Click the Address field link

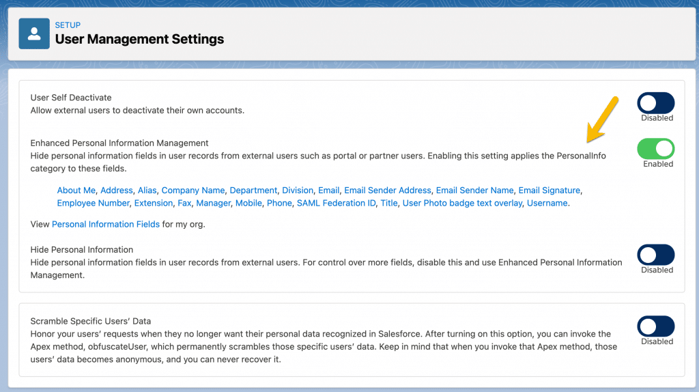[117, 191]
